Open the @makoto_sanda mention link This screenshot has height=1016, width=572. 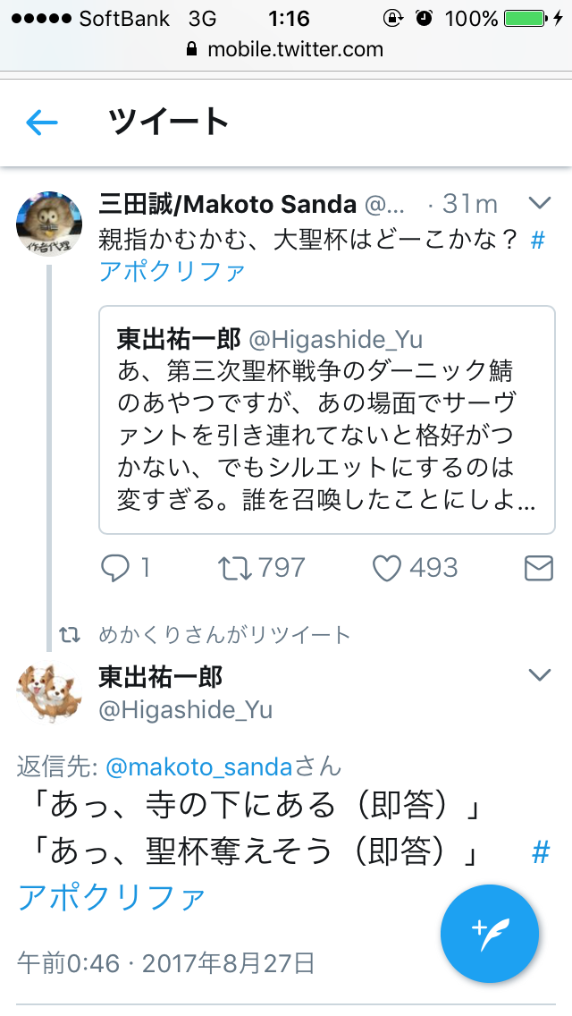(199, 766)
